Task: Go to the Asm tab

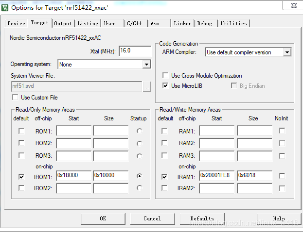Action: pyautogui.click(x=159, y=23)
